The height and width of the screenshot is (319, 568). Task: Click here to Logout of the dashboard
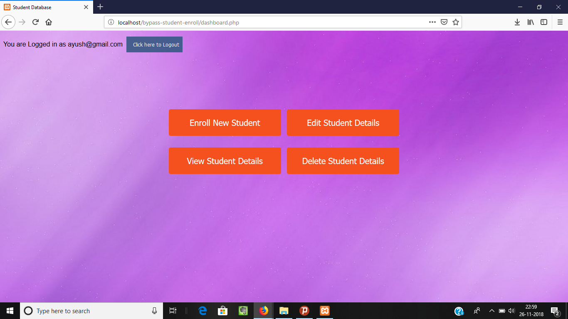click(154, 44)
